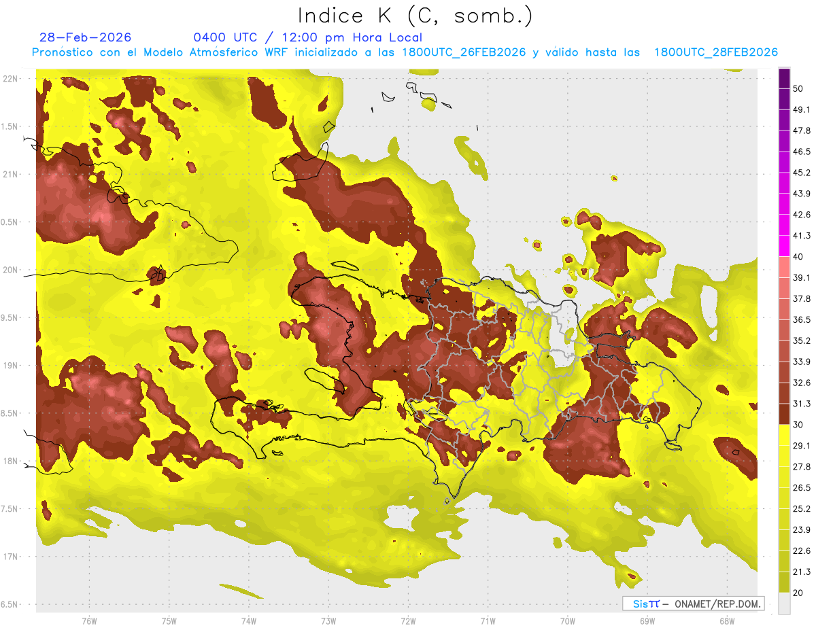Click the '68W' longitude label
816x630 pixels.
coord(727,621)
